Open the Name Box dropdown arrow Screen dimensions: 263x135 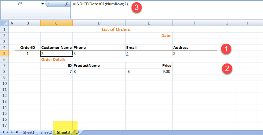(x=42, y=4)
